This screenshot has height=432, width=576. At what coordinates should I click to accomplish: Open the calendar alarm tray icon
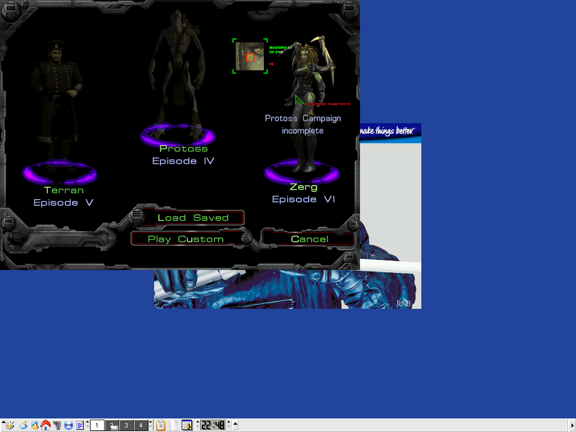pyautogui.click(x=187, y=425)
